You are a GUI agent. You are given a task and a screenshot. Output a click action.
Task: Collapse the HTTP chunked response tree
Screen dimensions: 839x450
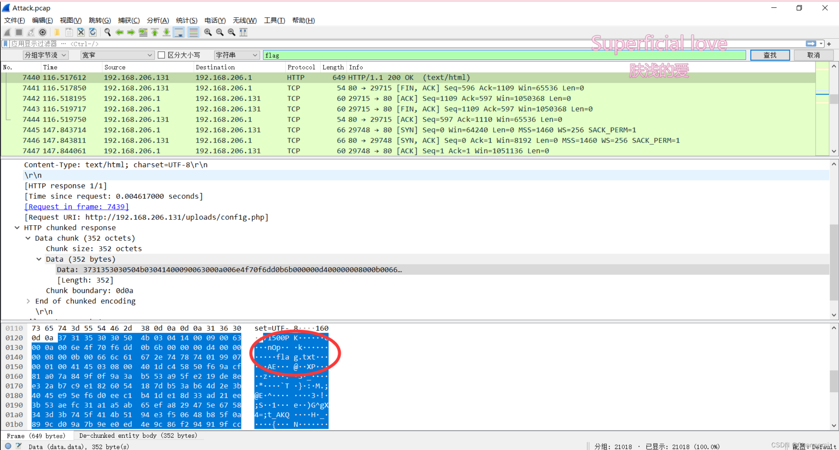point(17,228)
